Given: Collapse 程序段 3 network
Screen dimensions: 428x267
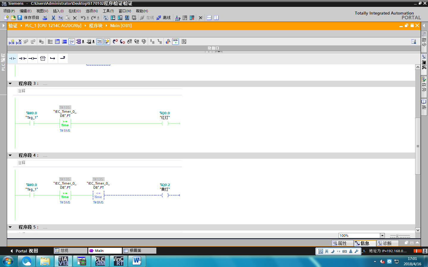Looking at the screenshot, I should coord(10,84).
